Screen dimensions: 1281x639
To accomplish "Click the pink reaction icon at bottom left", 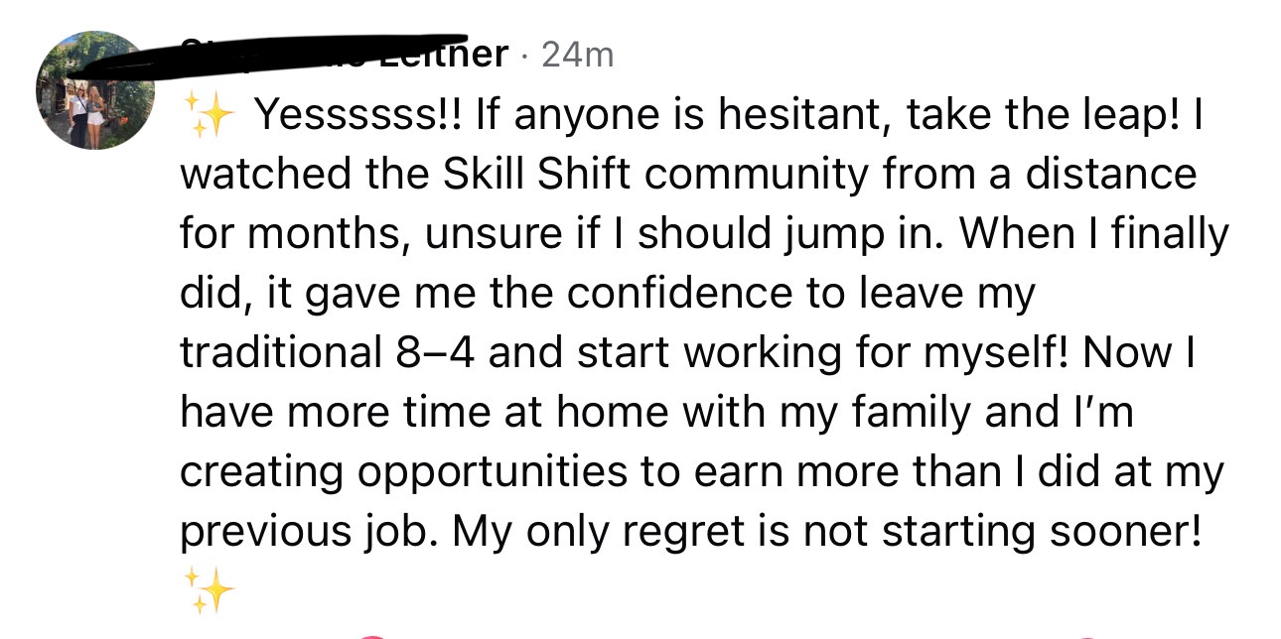I will click(x=371, y=635).
